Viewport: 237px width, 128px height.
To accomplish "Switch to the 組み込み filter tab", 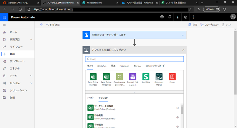I will (x=102, y=66).
